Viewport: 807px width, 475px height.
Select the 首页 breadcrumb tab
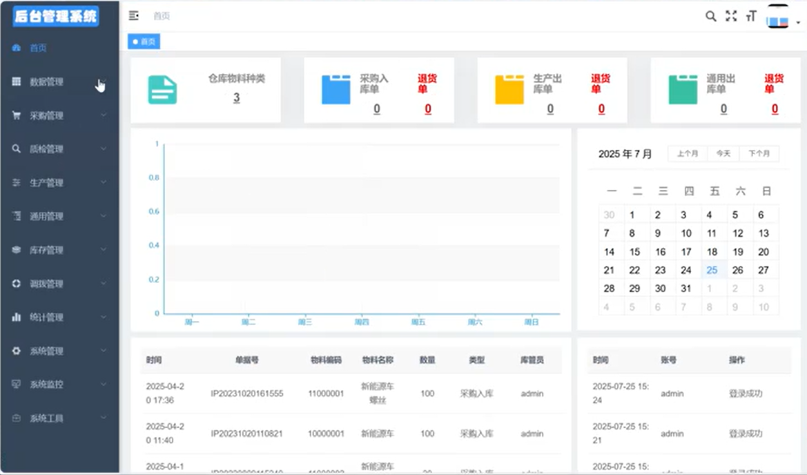pyautogui.click(x=144, y=41)
